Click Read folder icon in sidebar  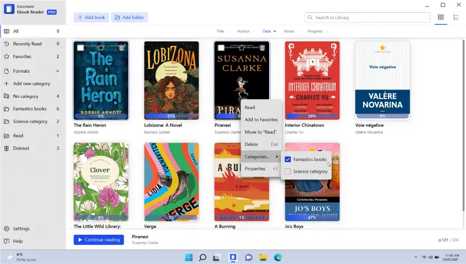tap(7, 135)
